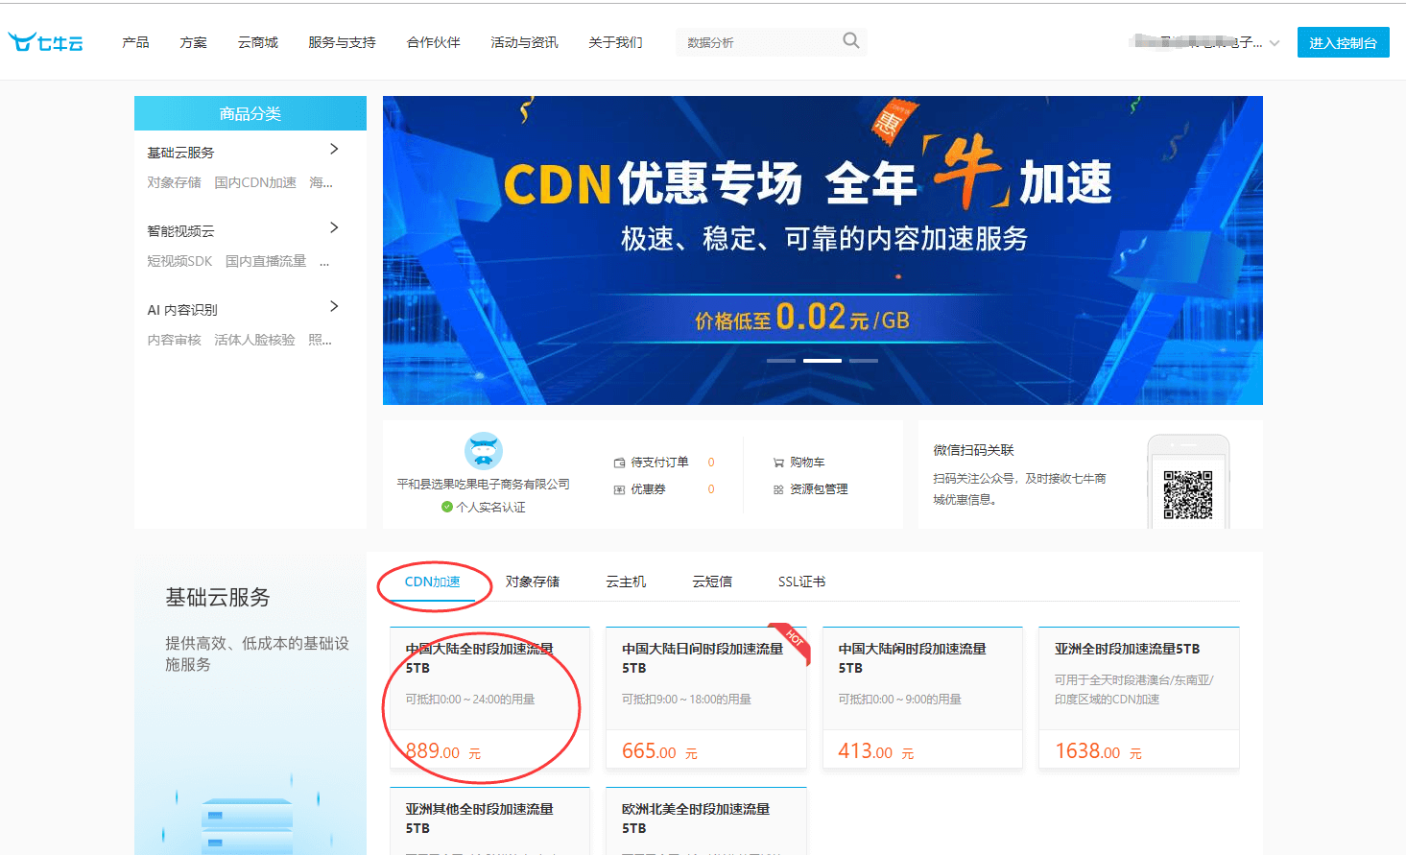The height and width of the screenshot is (855, 1406).
Task: Click the coupon icon
Action: coord(620,489)
